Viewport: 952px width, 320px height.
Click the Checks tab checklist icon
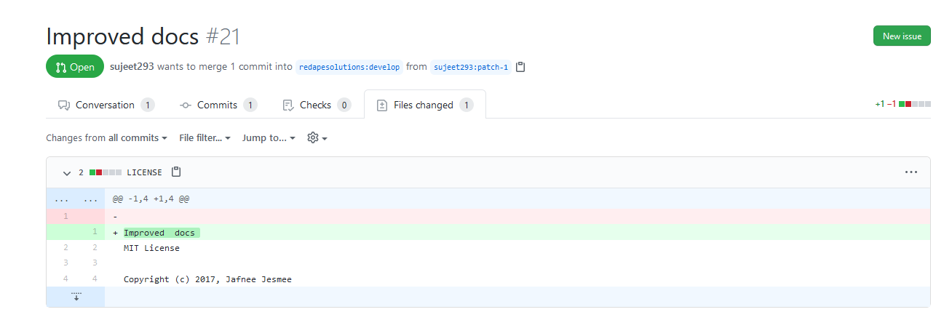pyautogui.click(x=287, y=105)
